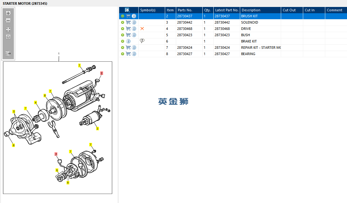Show info for BUSH part
This screenshot has width=347, height=203.
(x=134, y=35)
